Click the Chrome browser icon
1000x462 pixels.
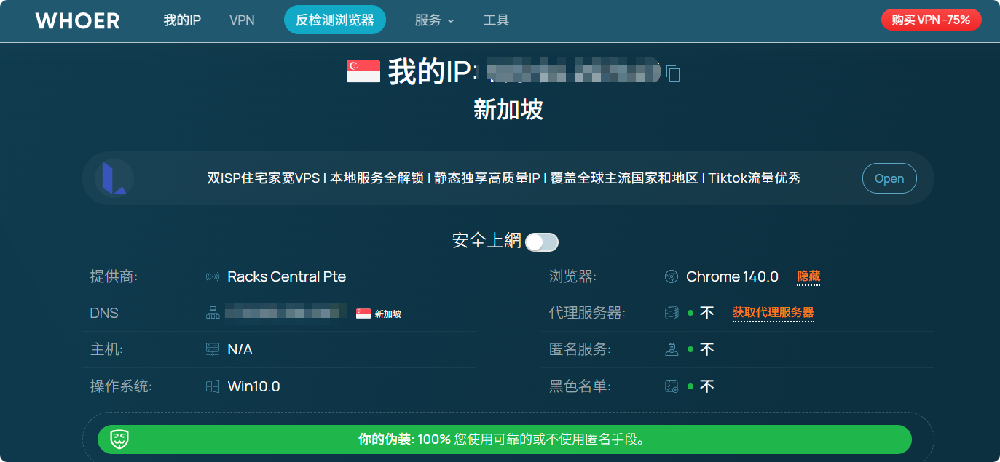tap(672, 277)
